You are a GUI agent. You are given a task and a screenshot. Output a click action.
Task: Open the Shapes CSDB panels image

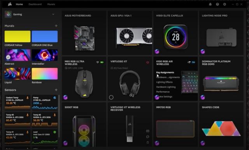(221, 128)
